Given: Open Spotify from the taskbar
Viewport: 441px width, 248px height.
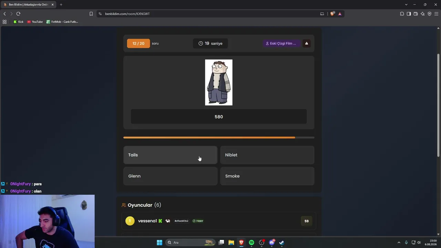Looking at the screenshot, I should [252, 242].
